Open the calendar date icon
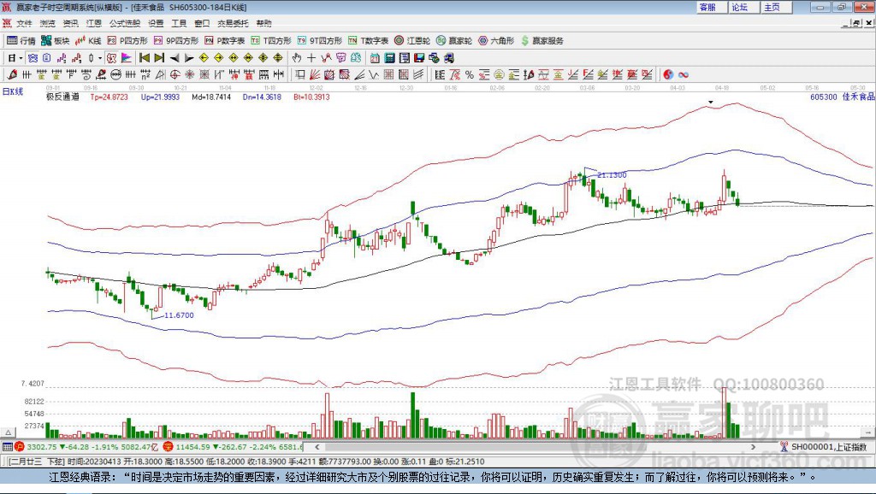 point(375,58)
